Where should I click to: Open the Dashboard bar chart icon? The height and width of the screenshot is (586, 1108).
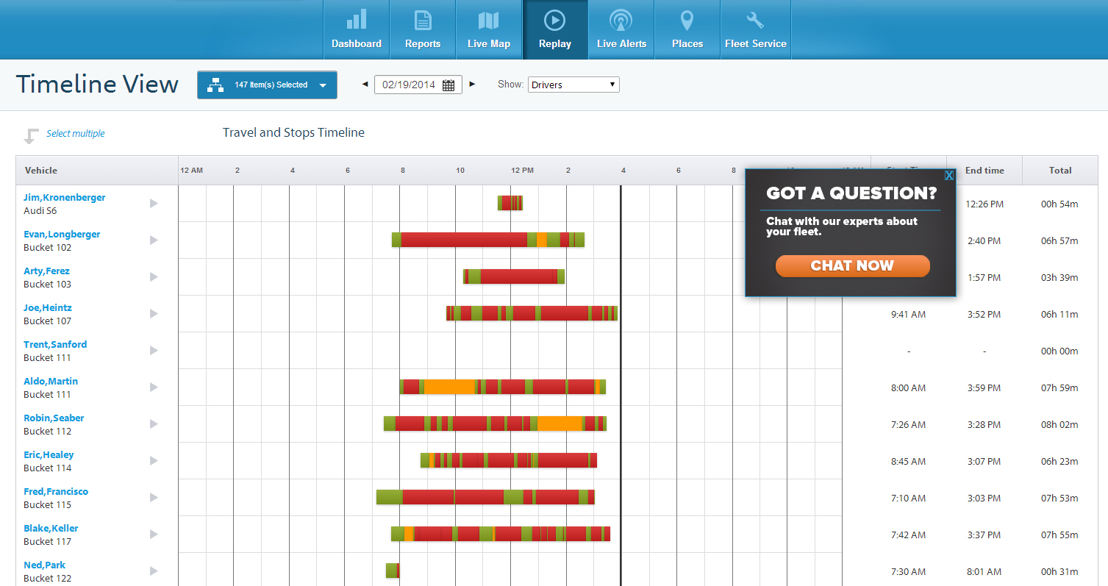click(356, 20)
